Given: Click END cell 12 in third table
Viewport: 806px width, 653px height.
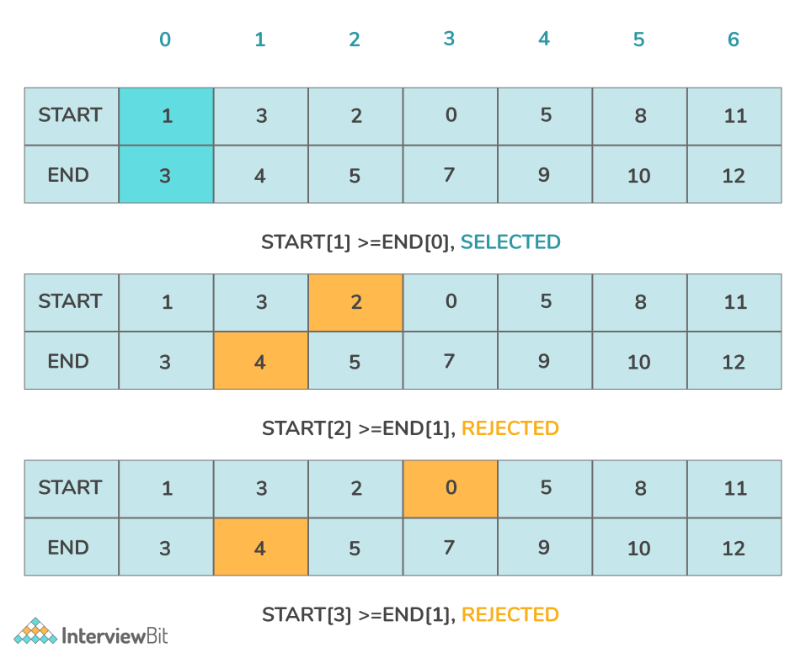Looking at the screenshot, I should pos(734,549).
